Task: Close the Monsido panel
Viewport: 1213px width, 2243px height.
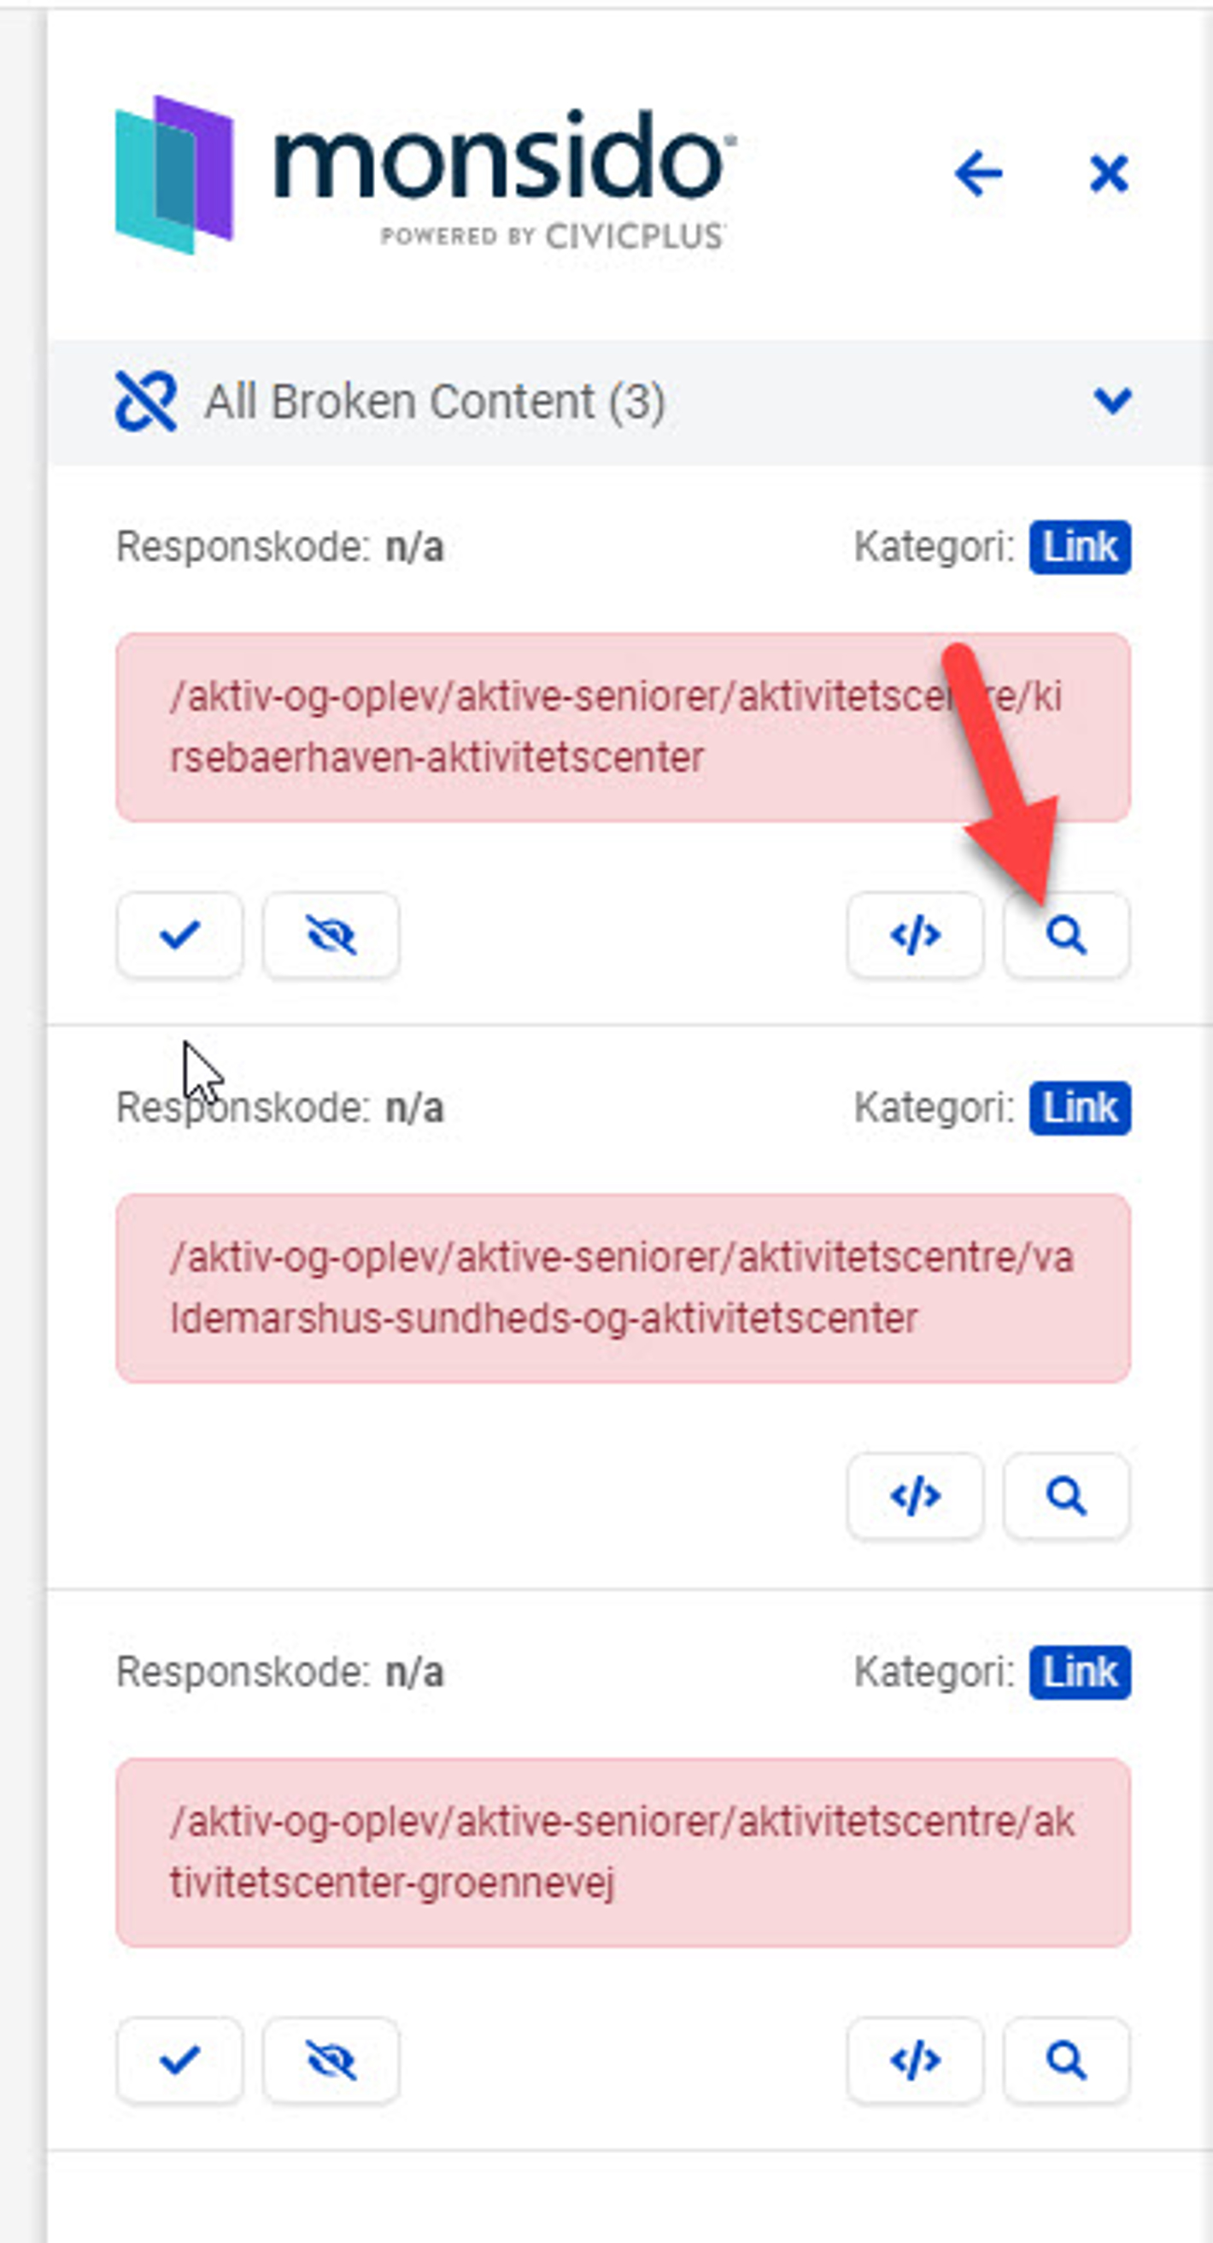Action: tap(1109, 173)
